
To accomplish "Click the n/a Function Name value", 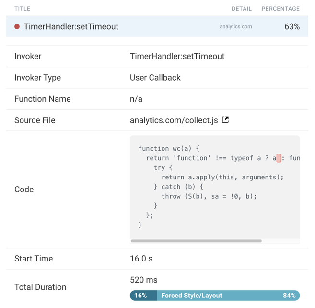I will 136,99.
